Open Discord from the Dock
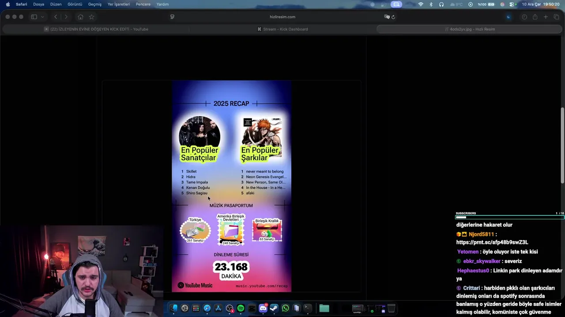565x317 pixels. pyautogui.click(x=263, y=308)
